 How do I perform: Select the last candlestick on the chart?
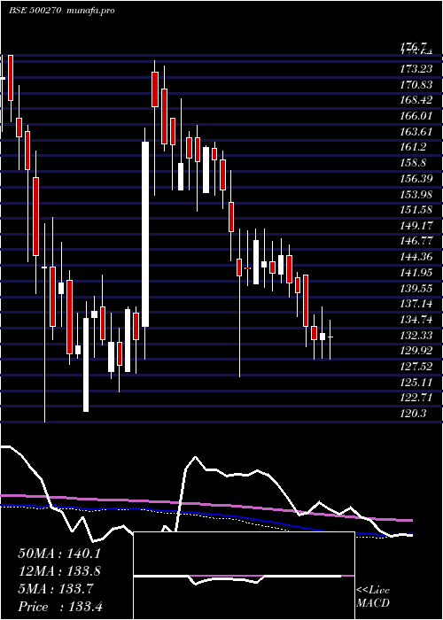click(330, 337)
